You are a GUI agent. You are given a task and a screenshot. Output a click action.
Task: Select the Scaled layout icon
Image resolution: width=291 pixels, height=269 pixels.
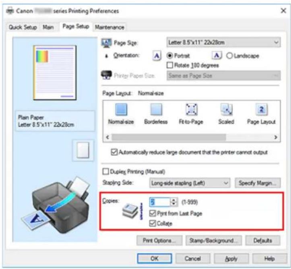tap(226, 110)
